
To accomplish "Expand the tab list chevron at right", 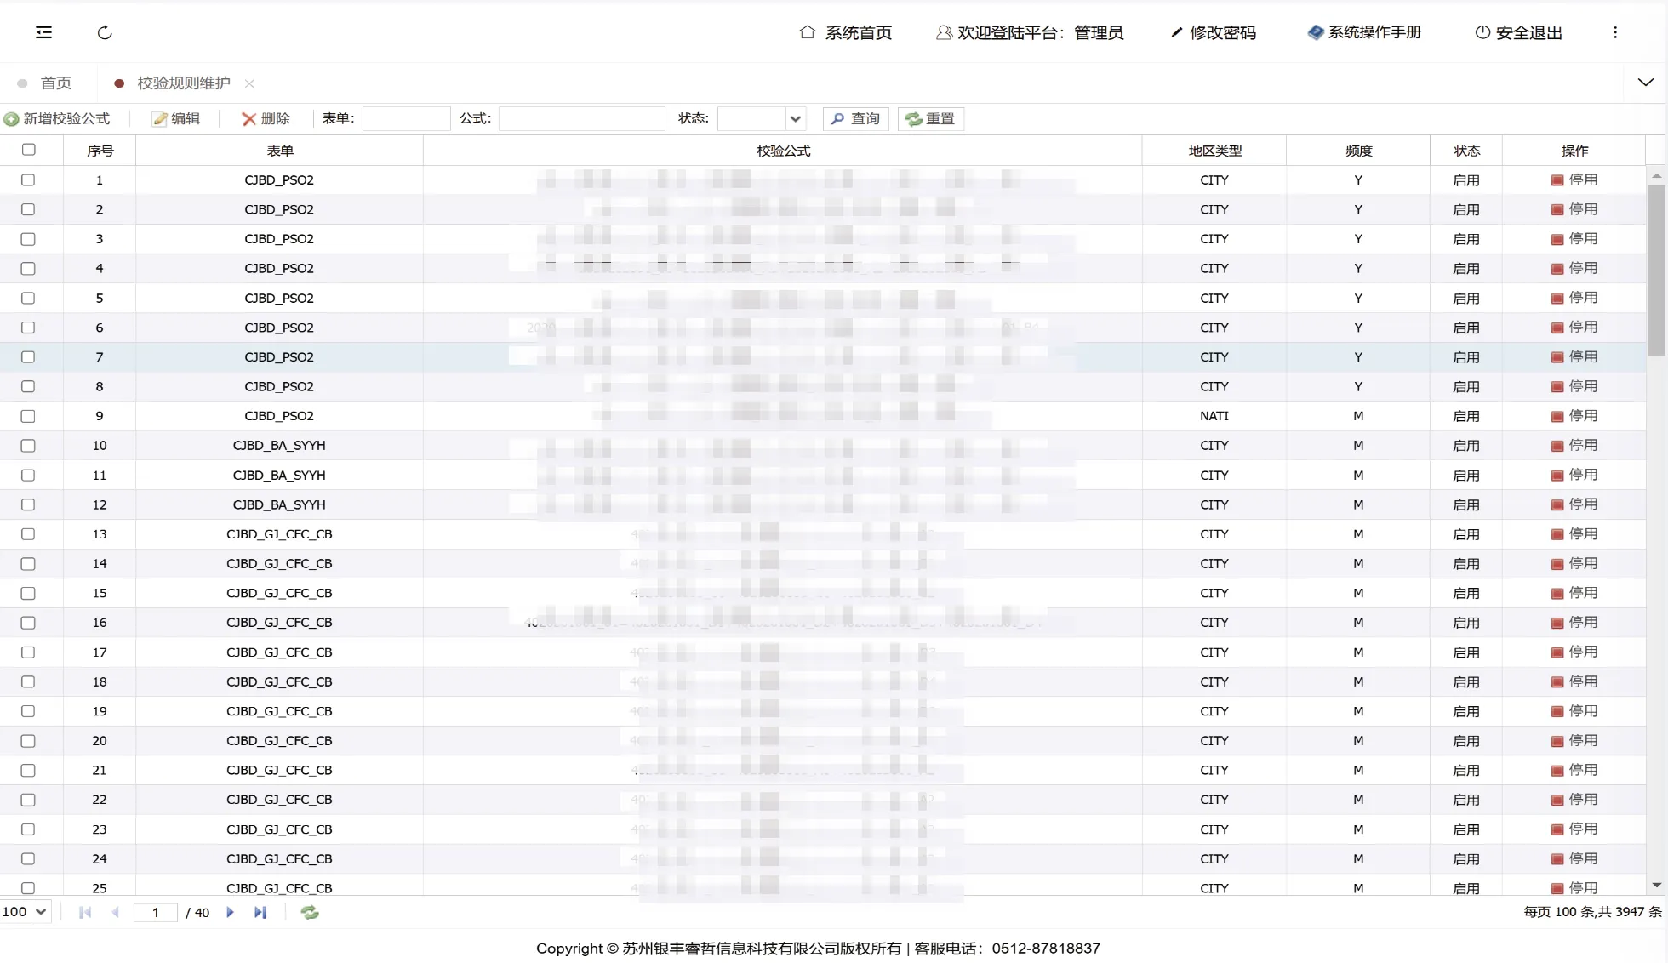I will tap(1645, 83).
